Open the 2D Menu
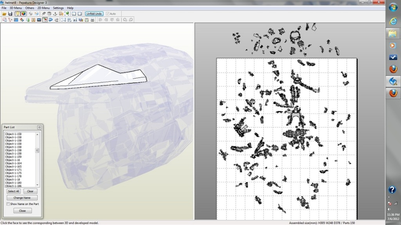 [x=43, y=8]
